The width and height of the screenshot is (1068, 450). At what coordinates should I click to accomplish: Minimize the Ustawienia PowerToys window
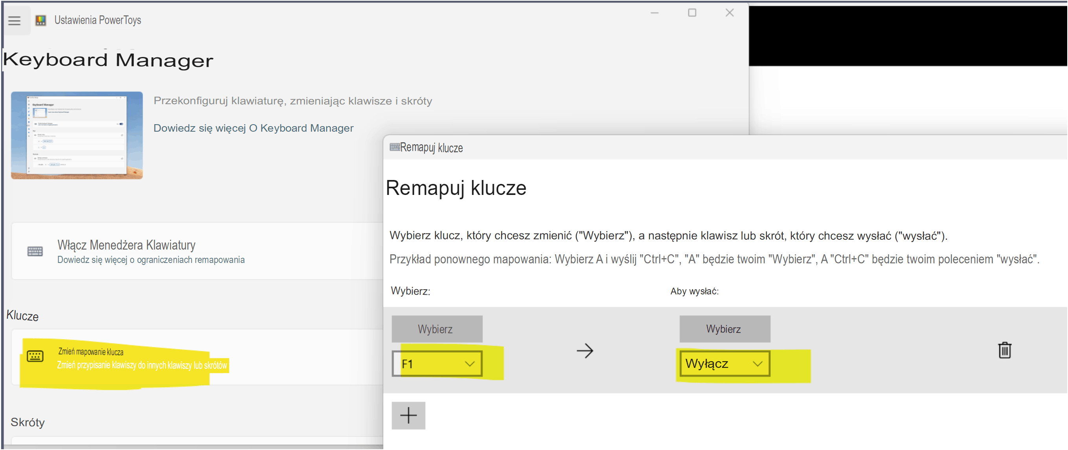tap(654, 13)
